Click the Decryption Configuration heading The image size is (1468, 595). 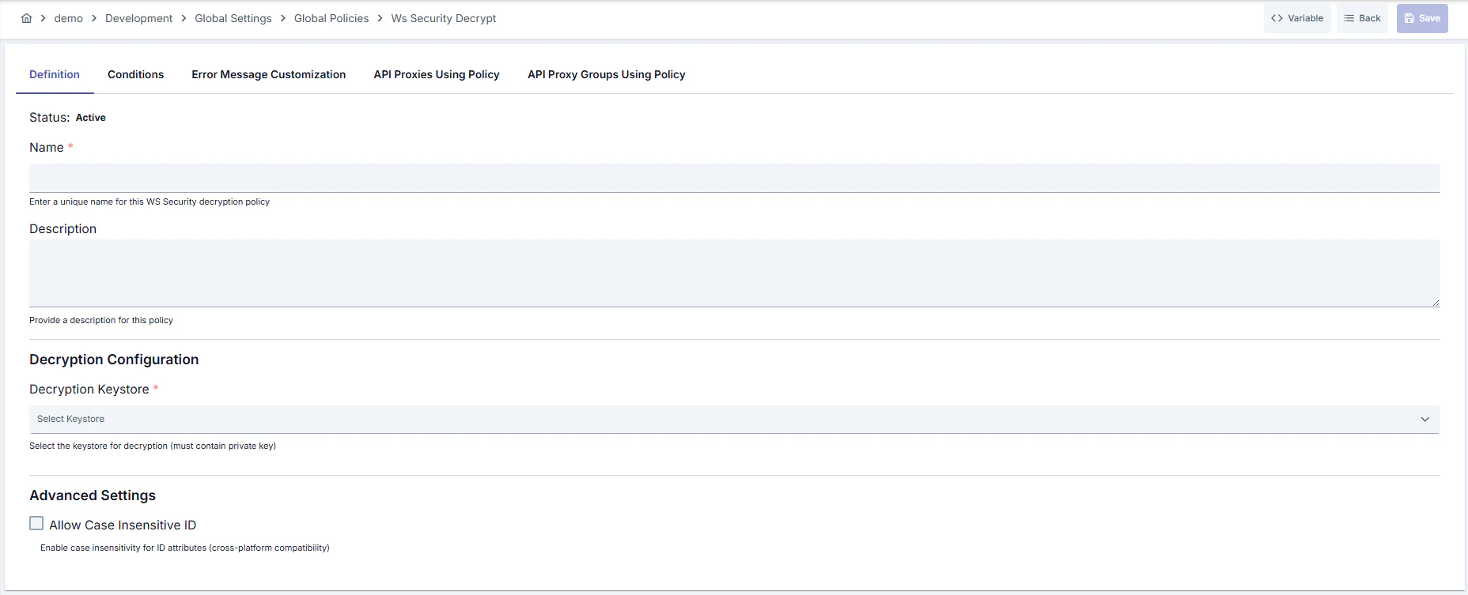coord(114,360)
